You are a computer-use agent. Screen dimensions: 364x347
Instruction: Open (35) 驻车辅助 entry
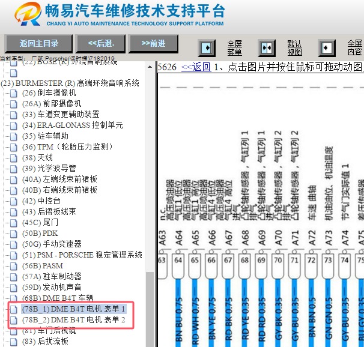(x=45, y=136)
